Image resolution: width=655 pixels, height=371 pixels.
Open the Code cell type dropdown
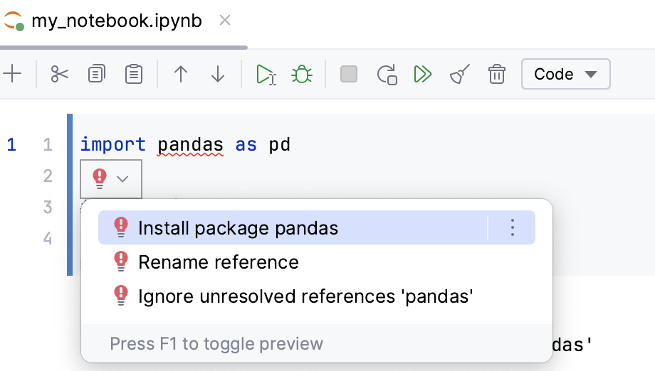coord(565,74)
